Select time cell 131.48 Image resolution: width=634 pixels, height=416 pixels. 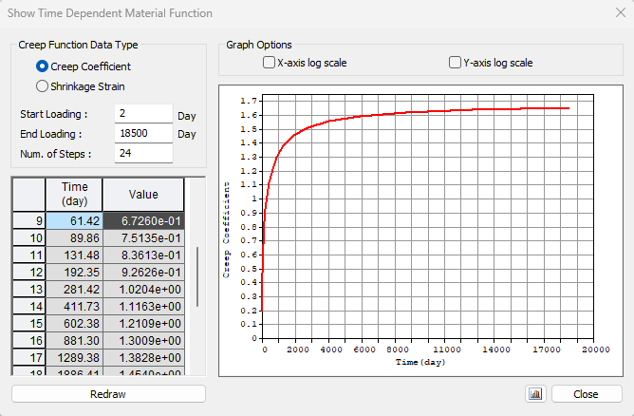point(74,255)
